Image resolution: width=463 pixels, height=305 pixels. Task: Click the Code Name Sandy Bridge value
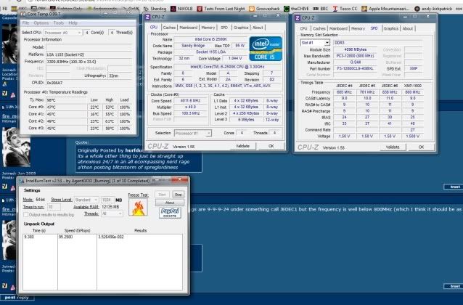(x=193, y=46)
